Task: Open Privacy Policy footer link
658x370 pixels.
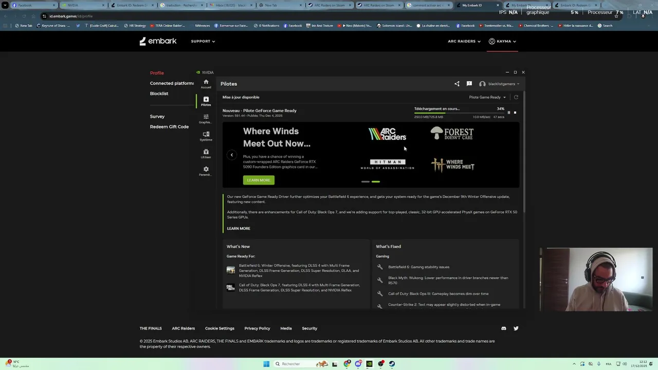Action: pyautogui.click(x=257, y=328)
